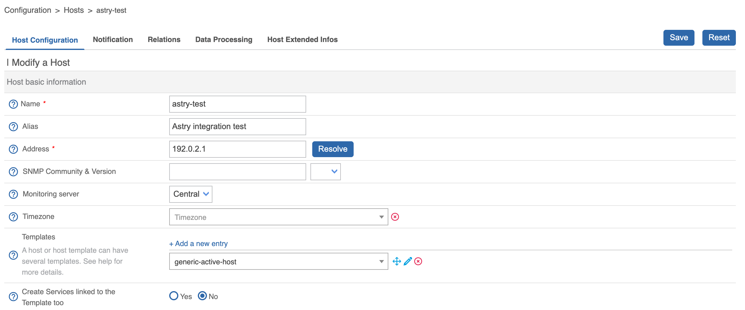This screenshot has width=745, height=310.
Task: Open help icon for Timezone
Action: pyautogui.click(x=13, y=217)
